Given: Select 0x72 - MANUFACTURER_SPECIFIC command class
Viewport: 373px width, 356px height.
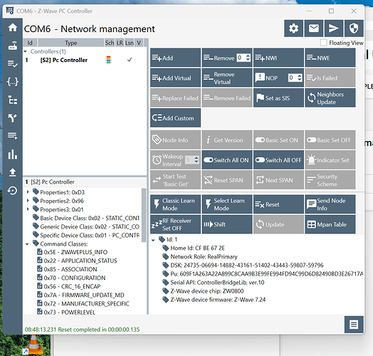Looking at the screenshot, I should (x=83, y=303).
